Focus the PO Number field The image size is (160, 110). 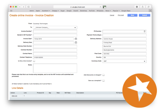point(124,31)
